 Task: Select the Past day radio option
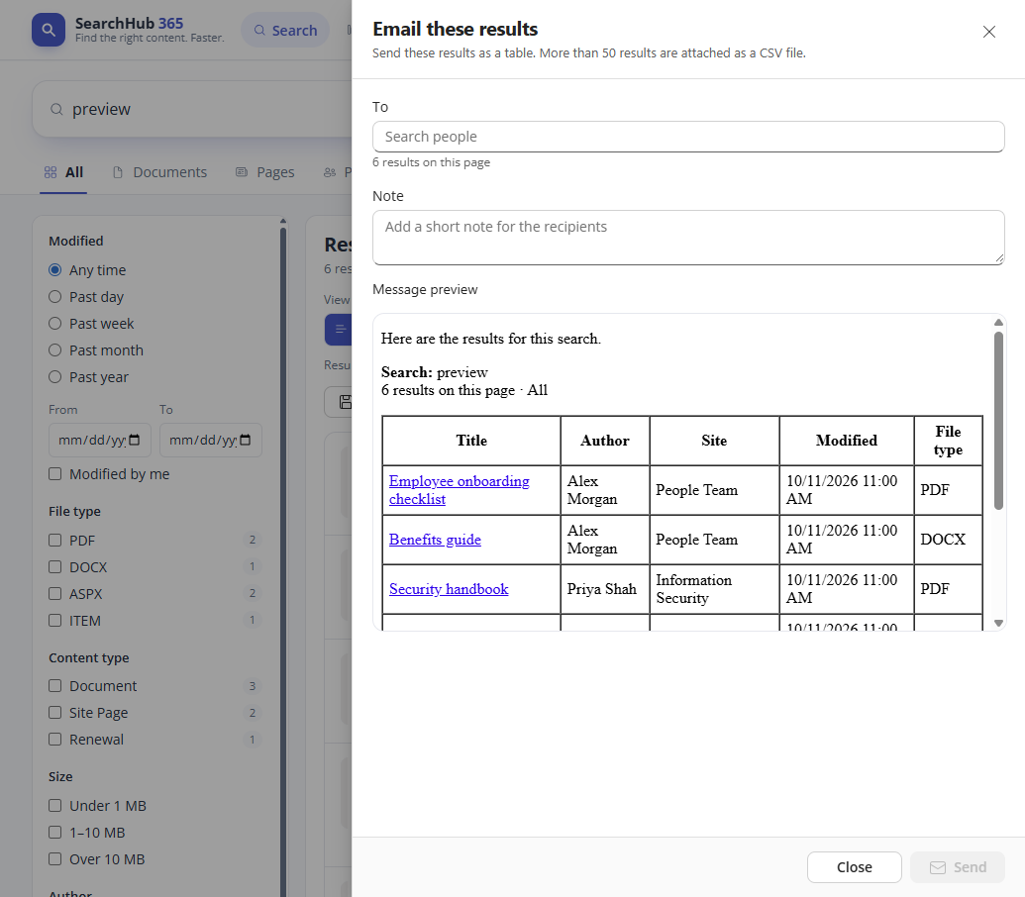54,297
